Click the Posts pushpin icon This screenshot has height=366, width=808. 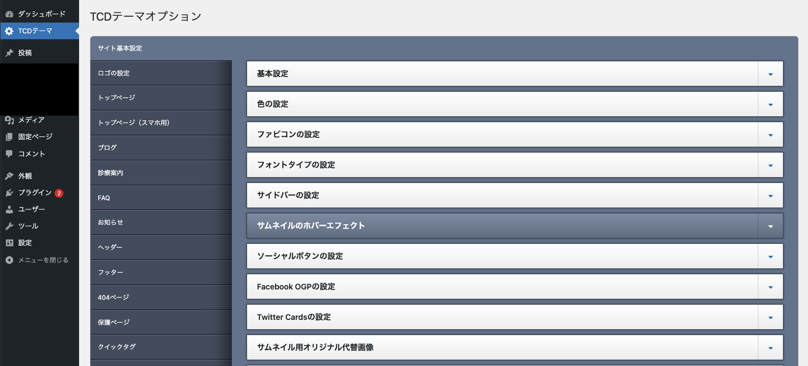9,53
